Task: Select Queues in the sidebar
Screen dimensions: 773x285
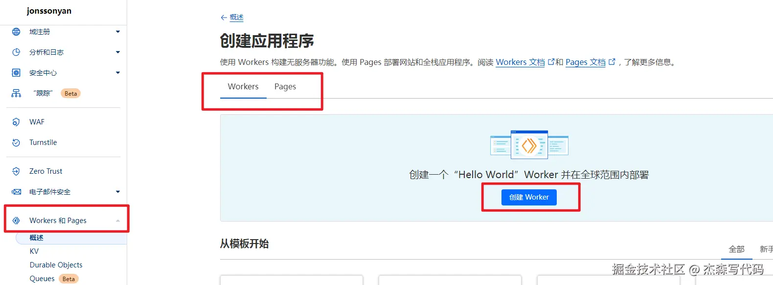Action: (42, 279)
